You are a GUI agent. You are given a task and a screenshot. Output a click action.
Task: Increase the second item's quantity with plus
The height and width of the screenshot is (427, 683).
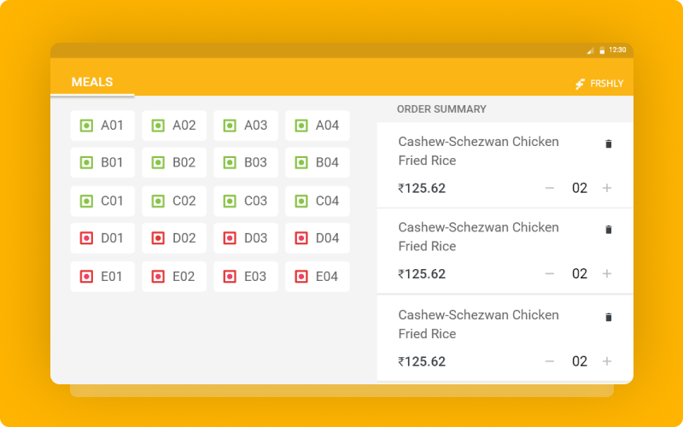(607, 273)
